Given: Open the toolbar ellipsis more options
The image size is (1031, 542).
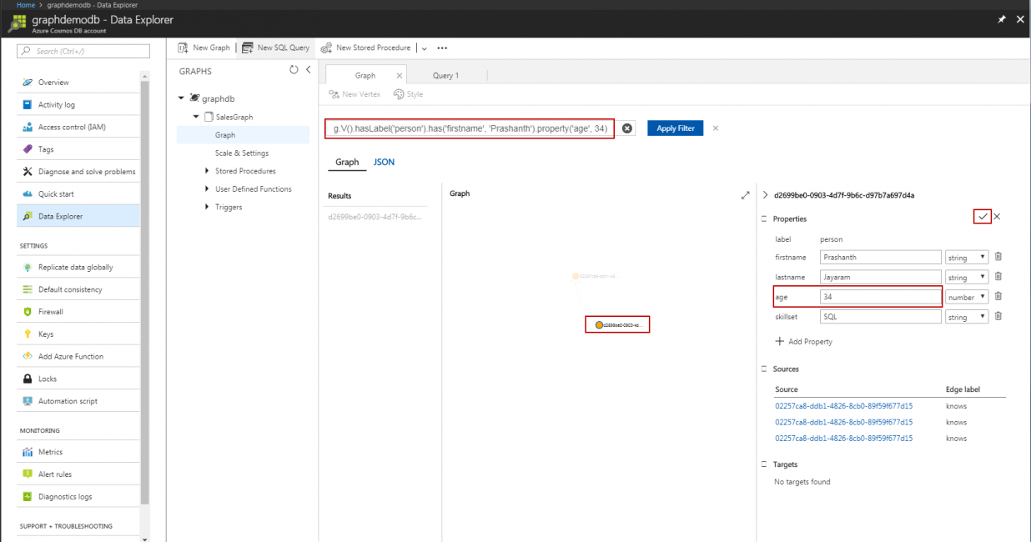Looking at the screenshot, I should click(442, 48).
